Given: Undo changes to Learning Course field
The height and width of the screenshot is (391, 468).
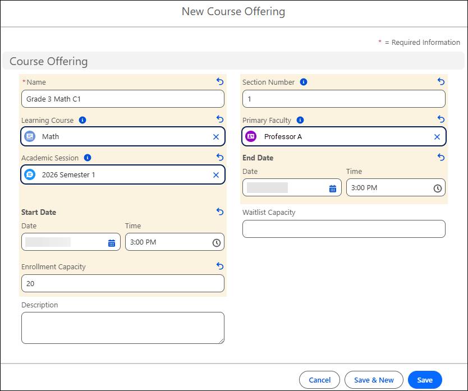Looking at the screenshot, I should pos(220,119).
